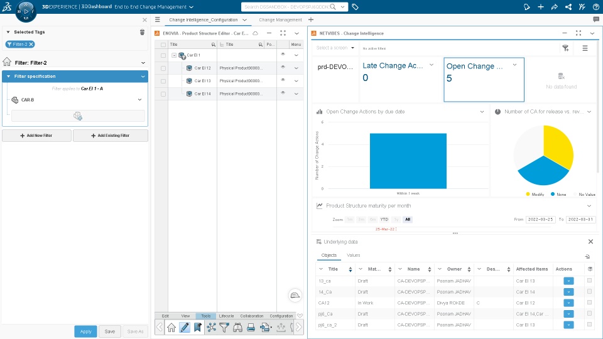Toggle visibility eye for Car El 12

point(283,67)
